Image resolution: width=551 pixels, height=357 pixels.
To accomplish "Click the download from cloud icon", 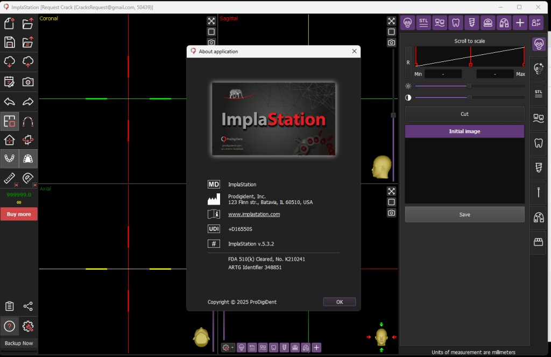I will (x=9, y=62).
